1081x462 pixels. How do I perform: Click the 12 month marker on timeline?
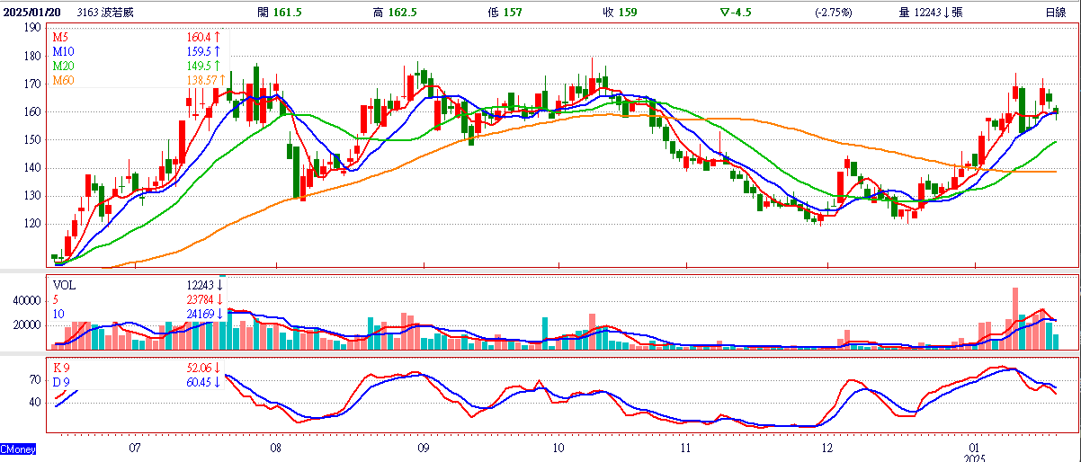[827, 447]
